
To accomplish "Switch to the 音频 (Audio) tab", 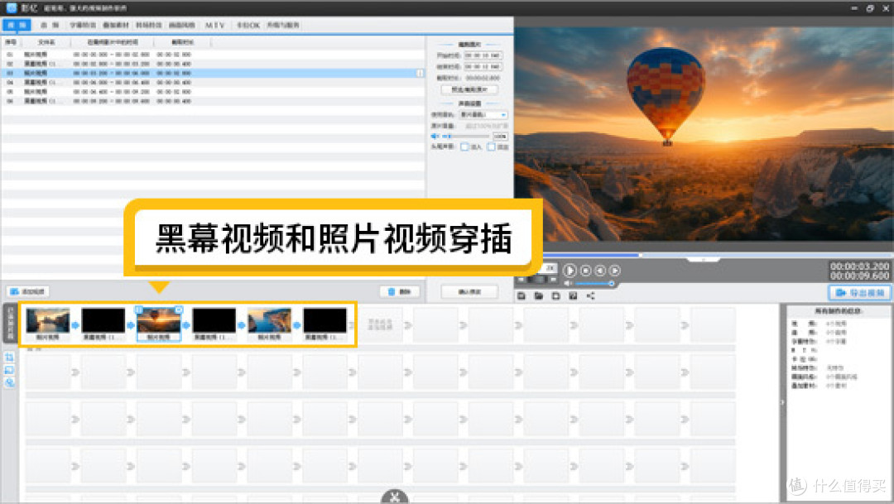I will click(50, 25).
